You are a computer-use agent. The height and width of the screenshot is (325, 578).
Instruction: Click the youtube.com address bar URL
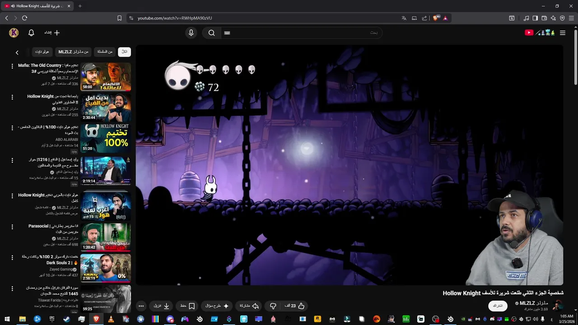pos(175,18)
